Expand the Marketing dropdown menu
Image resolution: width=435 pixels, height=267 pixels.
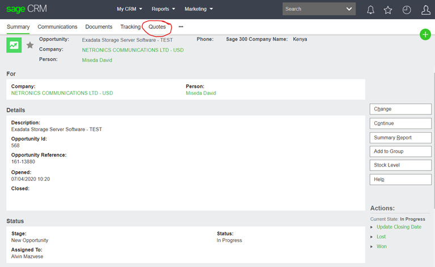(x=199, y=9)
